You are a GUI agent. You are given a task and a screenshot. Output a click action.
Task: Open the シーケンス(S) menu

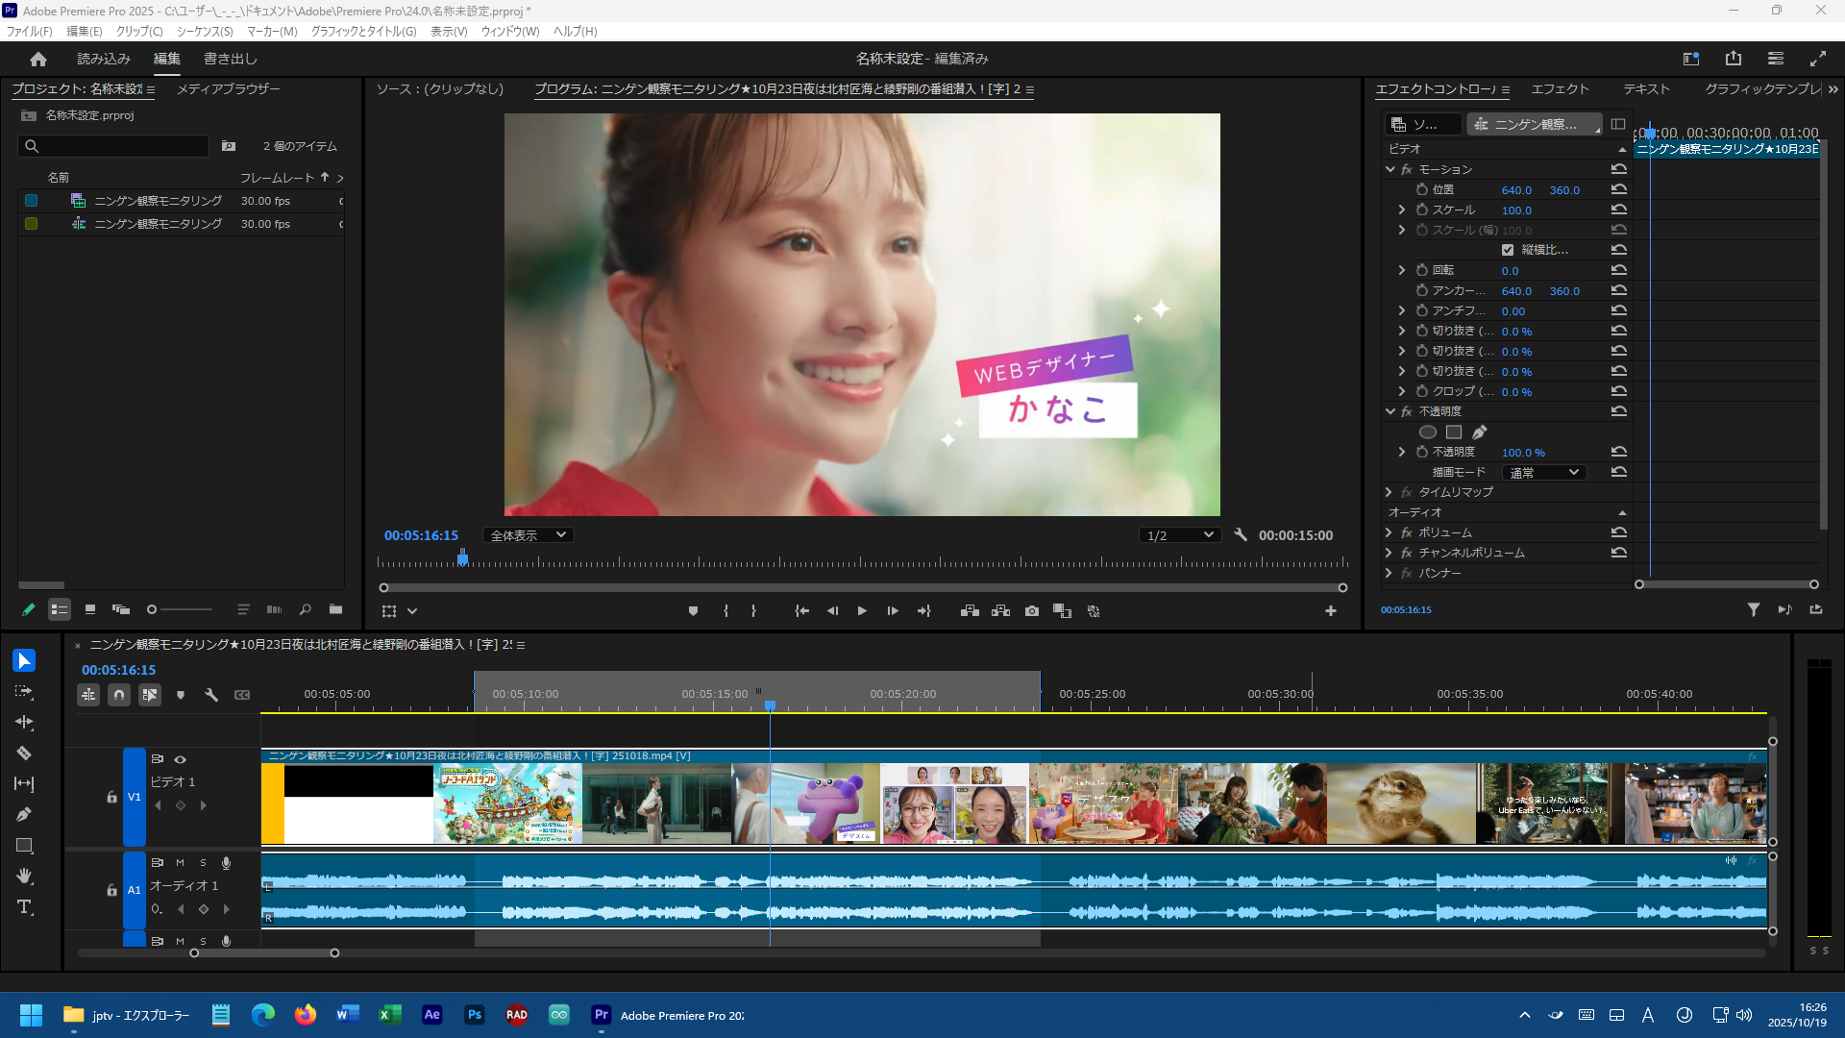(x=205, y=32)
